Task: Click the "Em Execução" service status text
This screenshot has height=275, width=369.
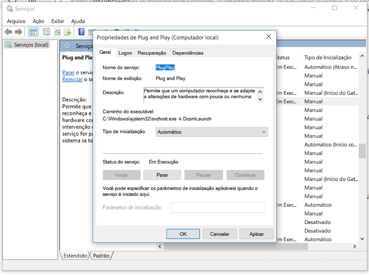Action: [x=164, y=162]
